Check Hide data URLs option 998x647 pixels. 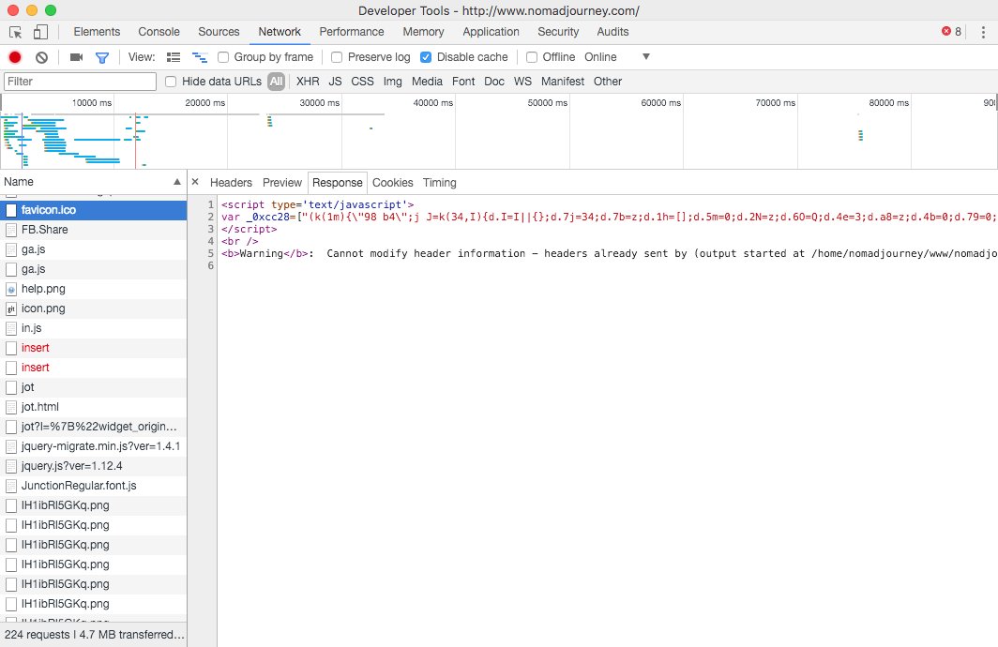tap(171, 82)
